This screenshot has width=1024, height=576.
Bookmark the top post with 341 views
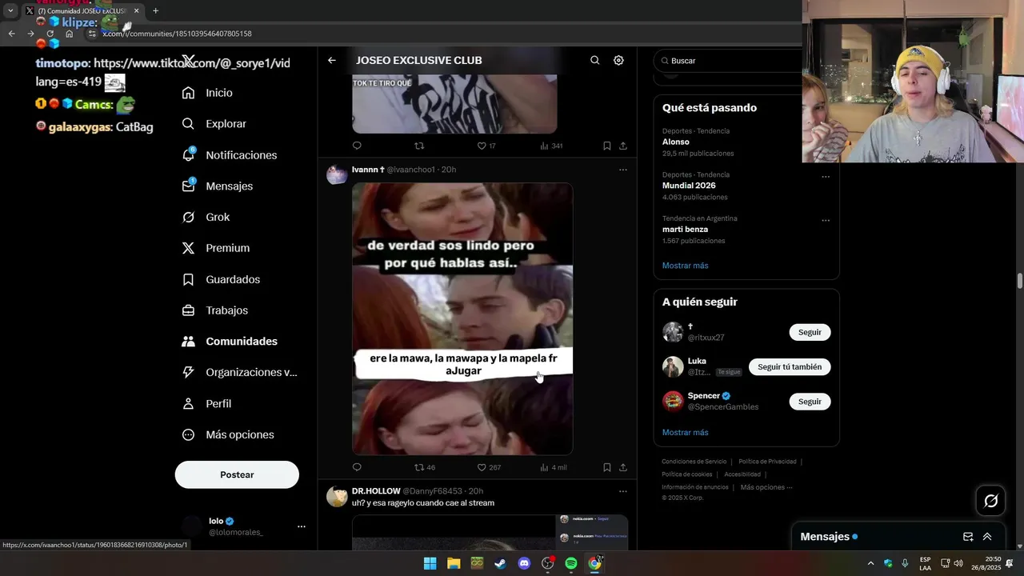click(x=606, y=146)
